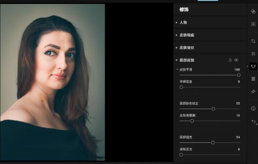Open the overlapping circles presets icon

tap(253, 11)
